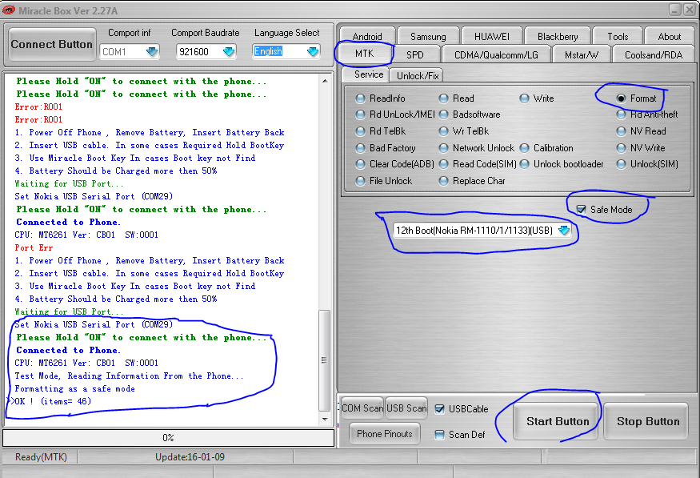Select the Network Unlock radio option
700x478 pixels.
pos(443,148)
